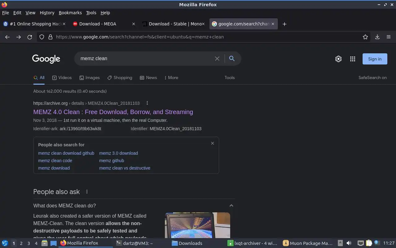Search memz clean code suggestion
Viewport: 396px width, 248px height.
pos(55,161)
